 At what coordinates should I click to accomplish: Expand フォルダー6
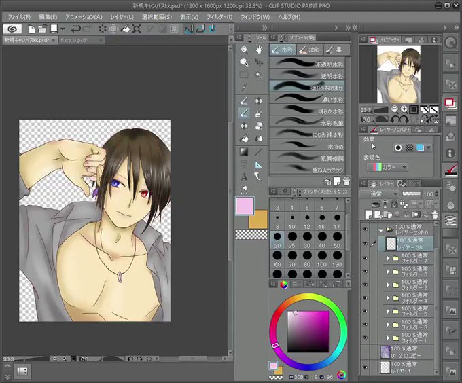point(388,272)
